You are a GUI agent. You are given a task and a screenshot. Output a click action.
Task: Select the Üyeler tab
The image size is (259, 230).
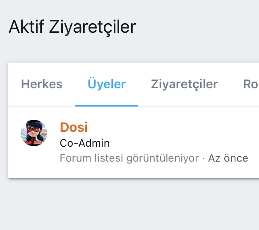point(107,85)
